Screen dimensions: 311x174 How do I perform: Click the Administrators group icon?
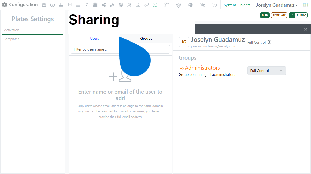point(181,68)
